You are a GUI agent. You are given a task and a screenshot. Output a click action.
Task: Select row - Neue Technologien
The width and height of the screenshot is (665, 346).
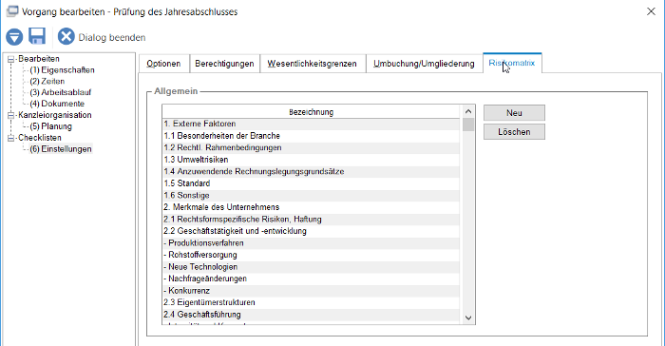pyautogui.click(x=311, y=267)
